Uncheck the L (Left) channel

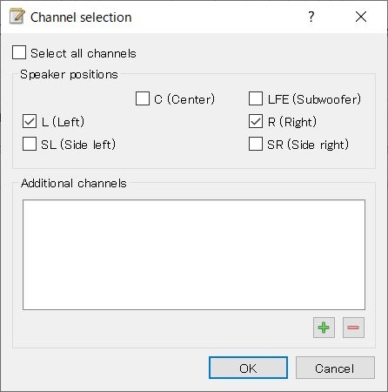[30, 121]
